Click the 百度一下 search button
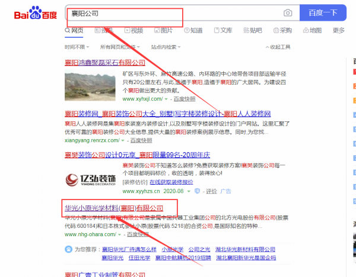 (x=323, y=12)
